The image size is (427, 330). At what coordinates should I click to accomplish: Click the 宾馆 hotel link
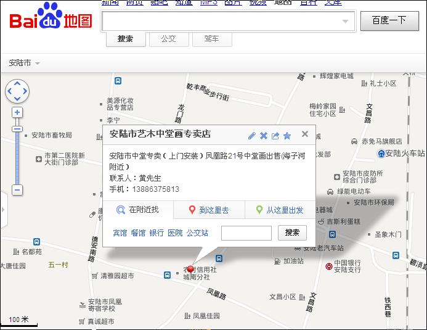click(x=120, y=233)
